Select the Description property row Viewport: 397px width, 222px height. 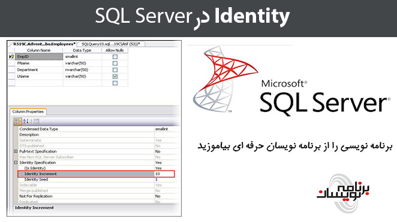(96, 135)
